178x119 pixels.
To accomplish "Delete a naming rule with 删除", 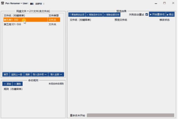I will 18,84.
